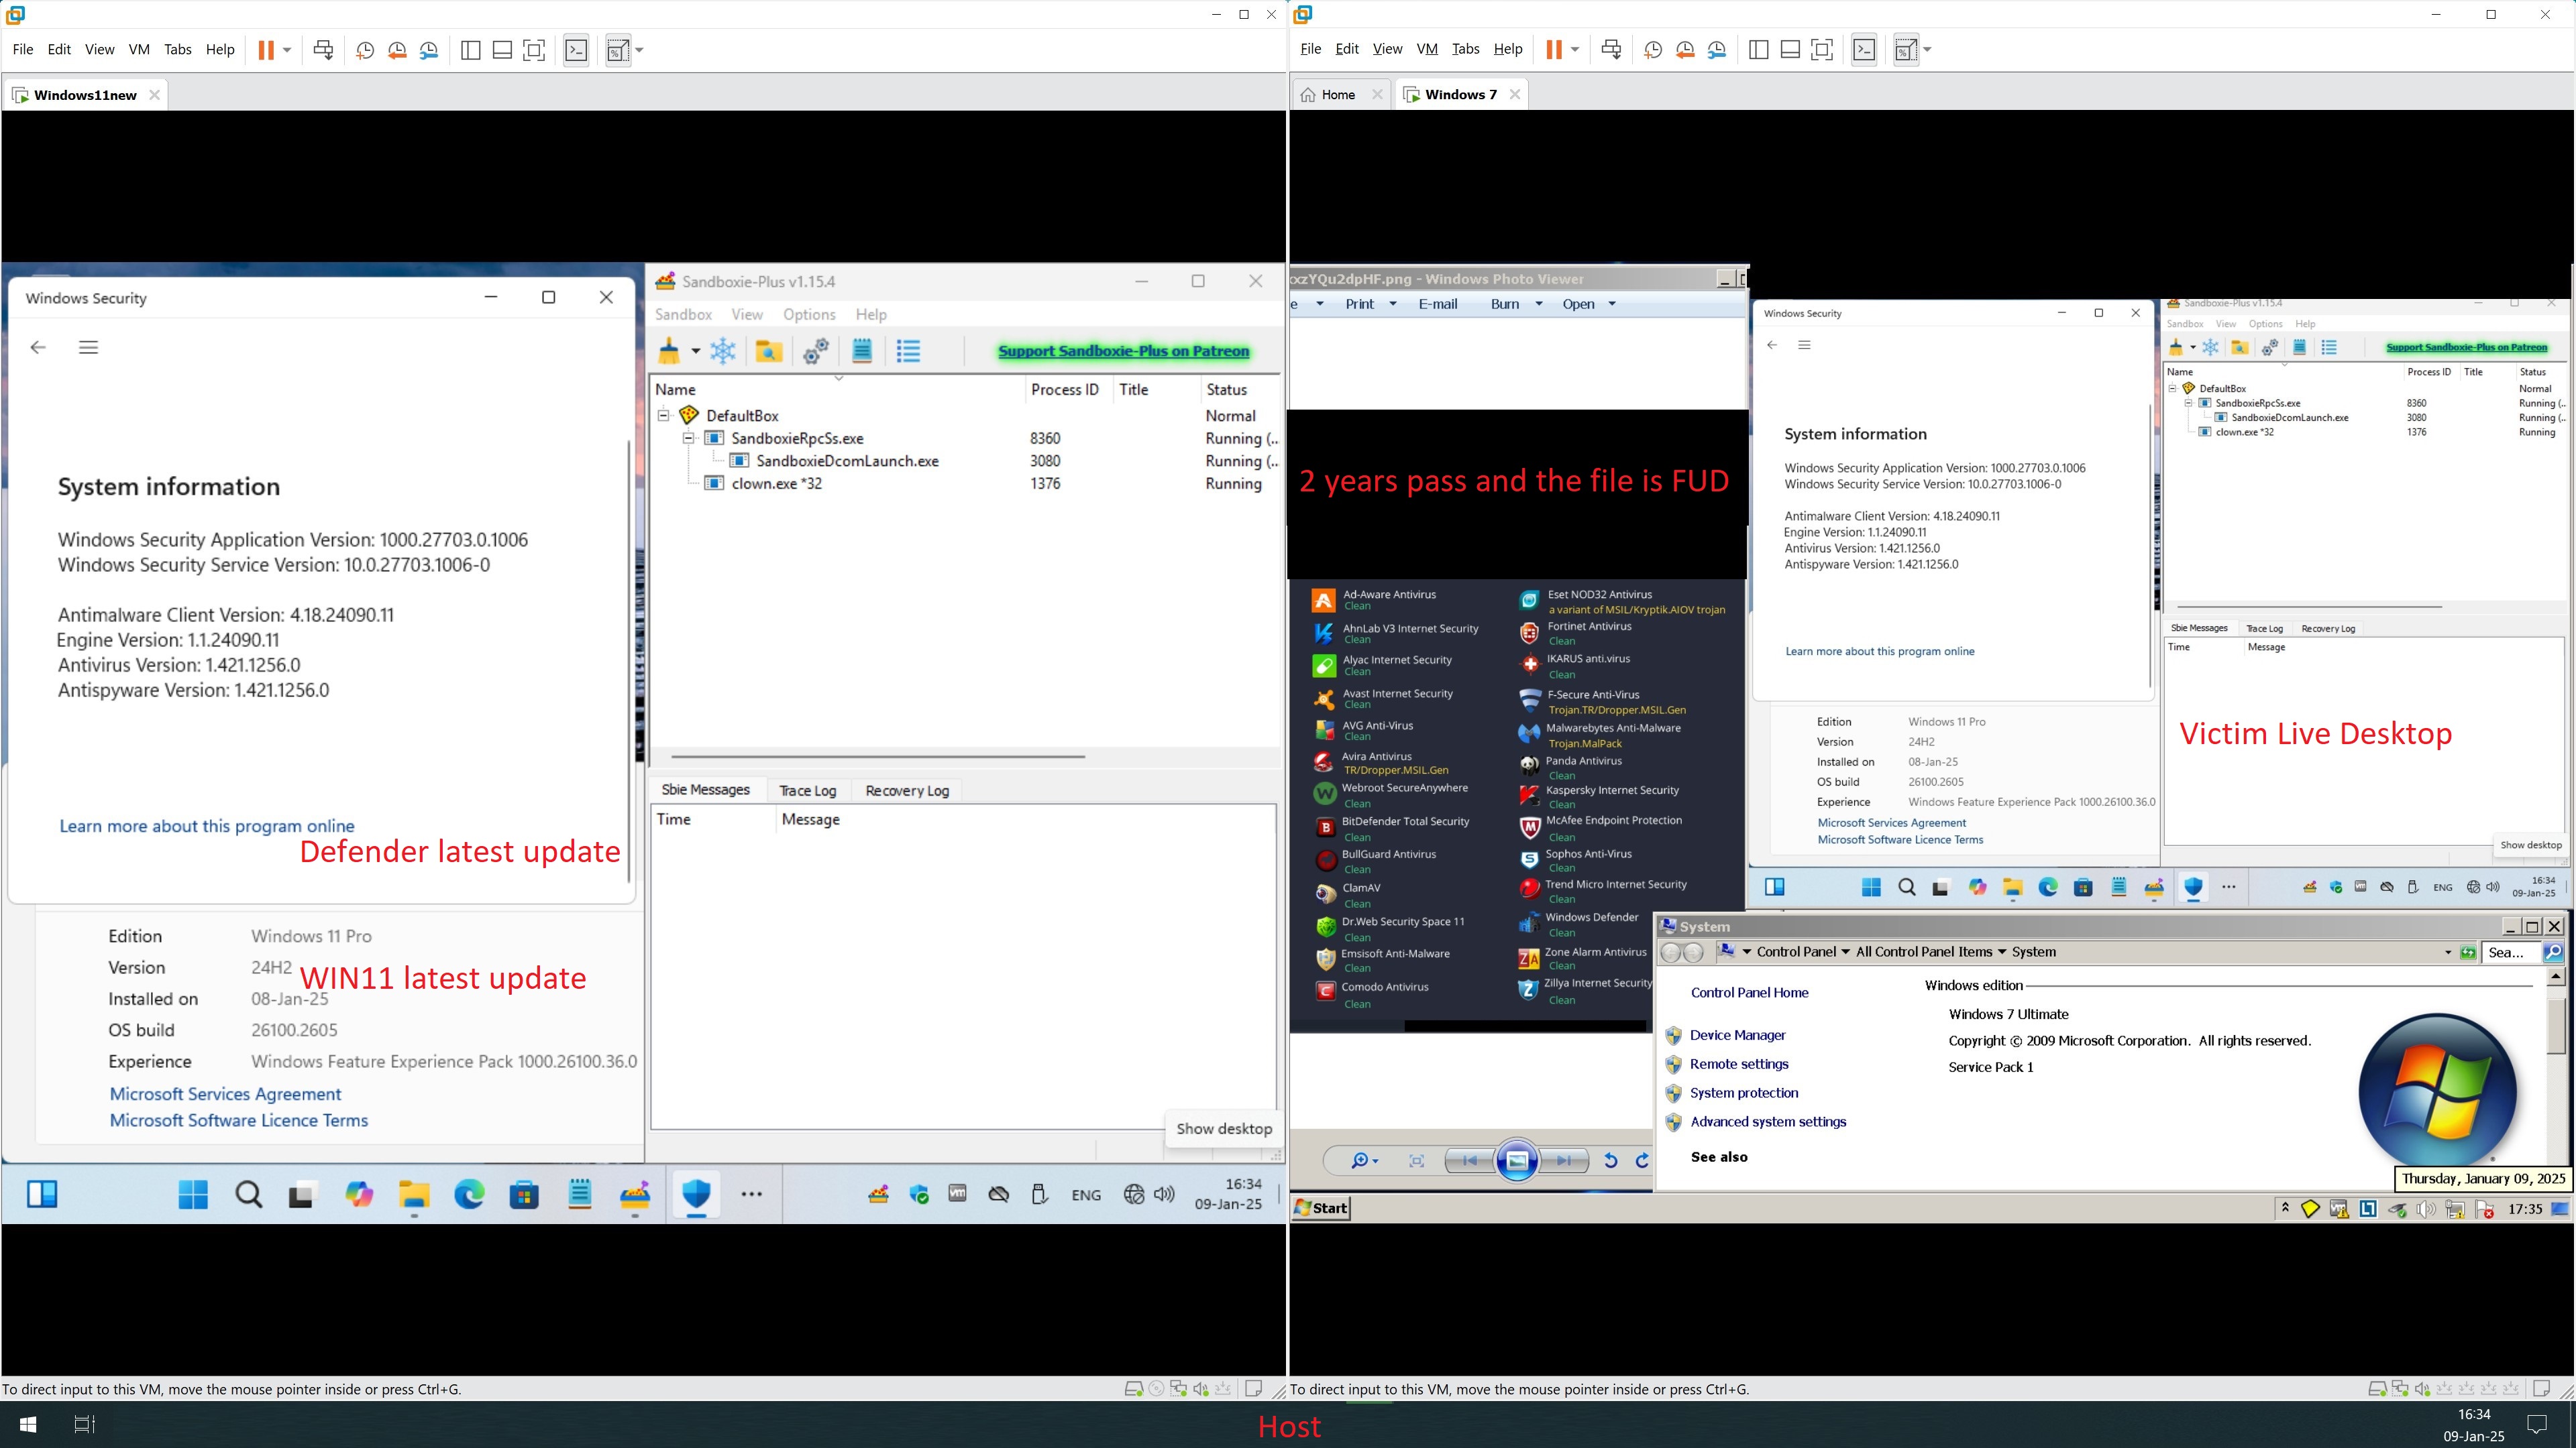The image size is (2576, 1448).
Task: Pause the VM in left VMware window
Action: point(266,50)
